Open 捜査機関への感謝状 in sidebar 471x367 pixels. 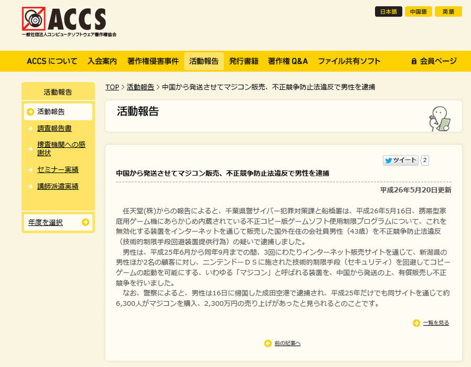point(61,149)
